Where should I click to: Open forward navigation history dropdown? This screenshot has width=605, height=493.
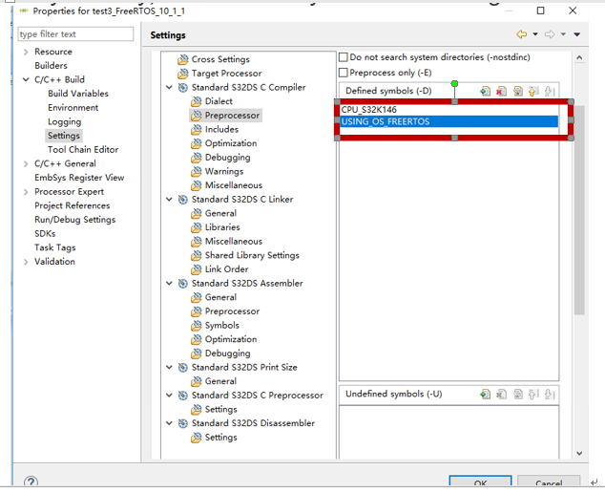click(563, 34)
